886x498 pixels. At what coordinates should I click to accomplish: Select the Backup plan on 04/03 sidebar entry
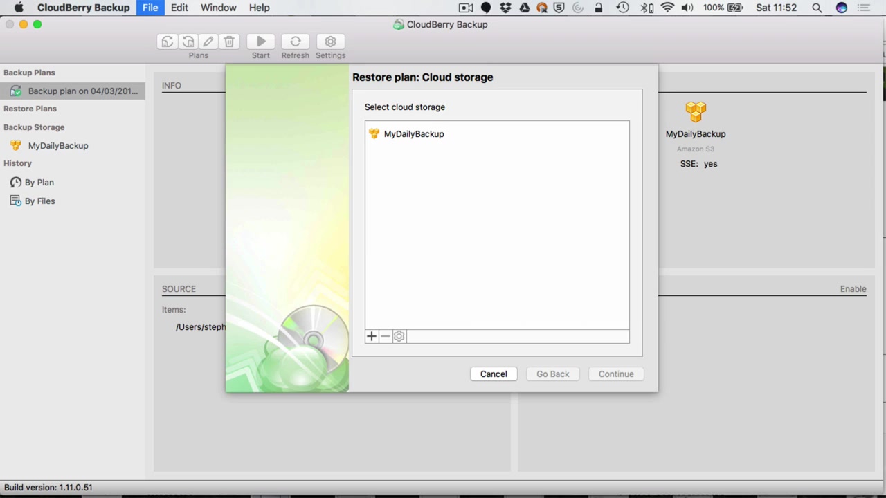[x=73, y=91]
